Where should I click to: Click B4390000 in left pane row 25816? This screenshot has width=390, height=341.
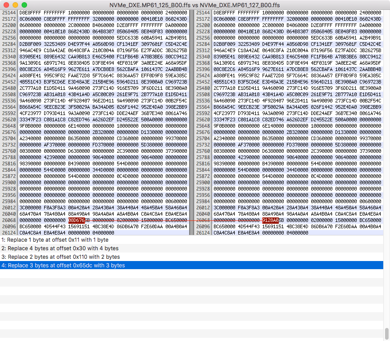[79, 164]
